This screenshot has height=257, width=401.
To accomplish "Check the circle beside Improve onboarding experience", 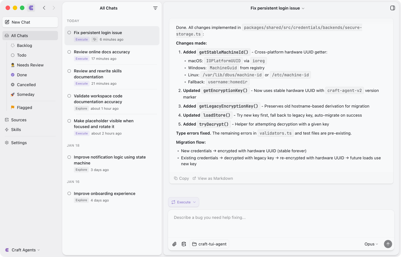I will click(x=69, y=193).
